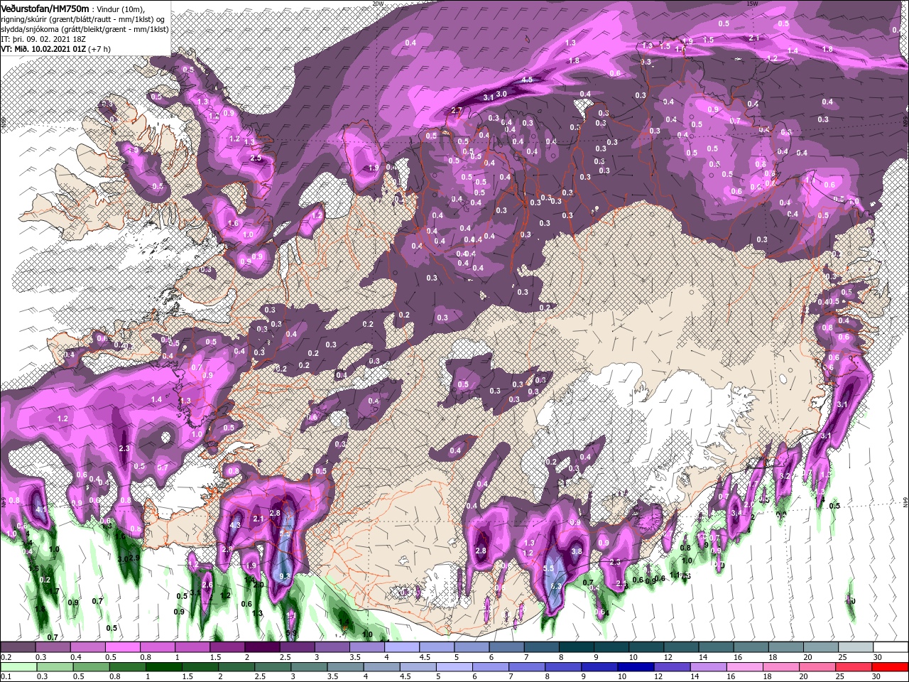Click the white swatch ending the upper legend
This screenshot has width=909, height=682.
(890, 647)
